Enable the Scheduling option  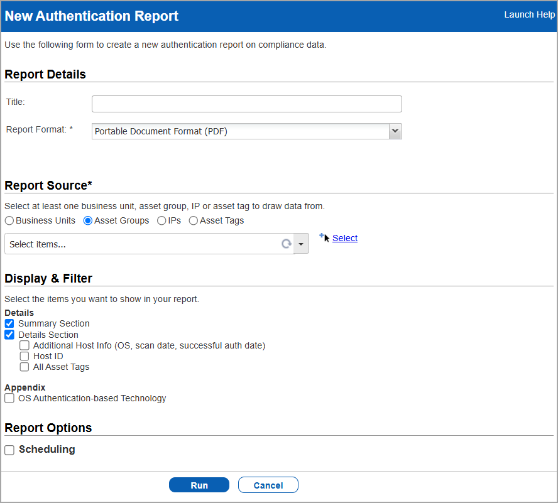click(x=9, y=450)
